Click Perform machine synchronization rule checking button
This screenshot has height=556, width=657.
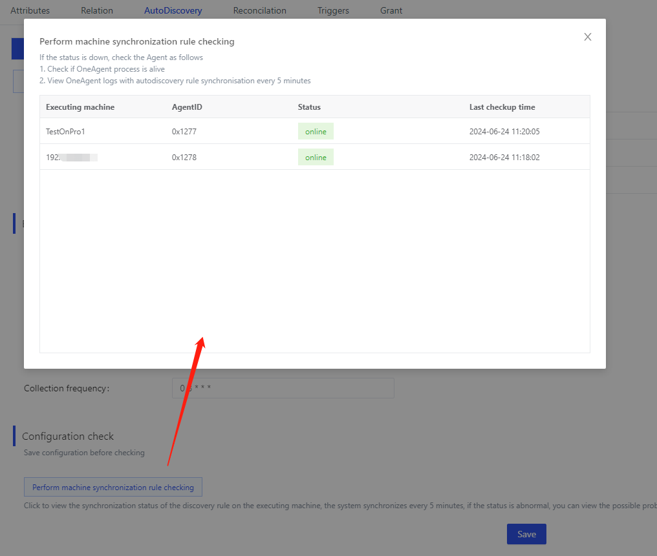113,487
